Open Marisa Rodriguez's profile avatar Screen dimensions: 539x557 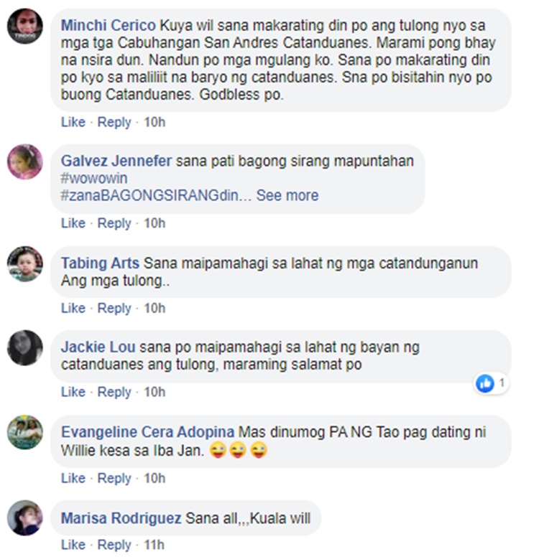[25, 518]
